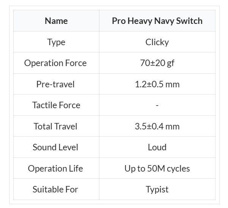This screenshot has width=228, height=208.
Task: Select the Typist value cell
Action: click(157, 189)
